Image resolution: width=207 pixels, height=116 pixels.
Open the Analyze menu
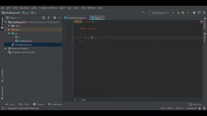point(43,8)
